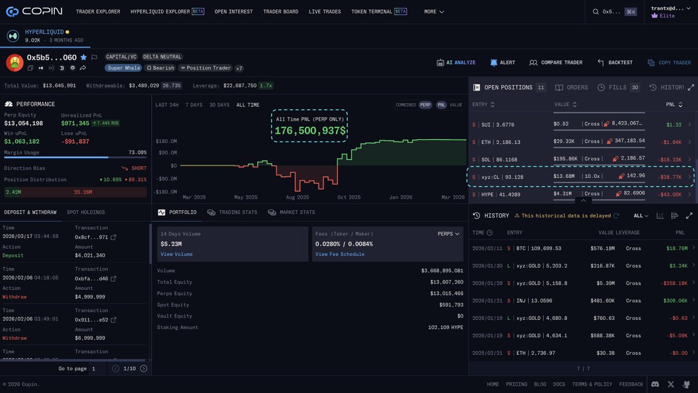This screenshot has width=698, height=393.
Task: Open the PERPS fees dropdown
Action: click(x=448, y=233)
